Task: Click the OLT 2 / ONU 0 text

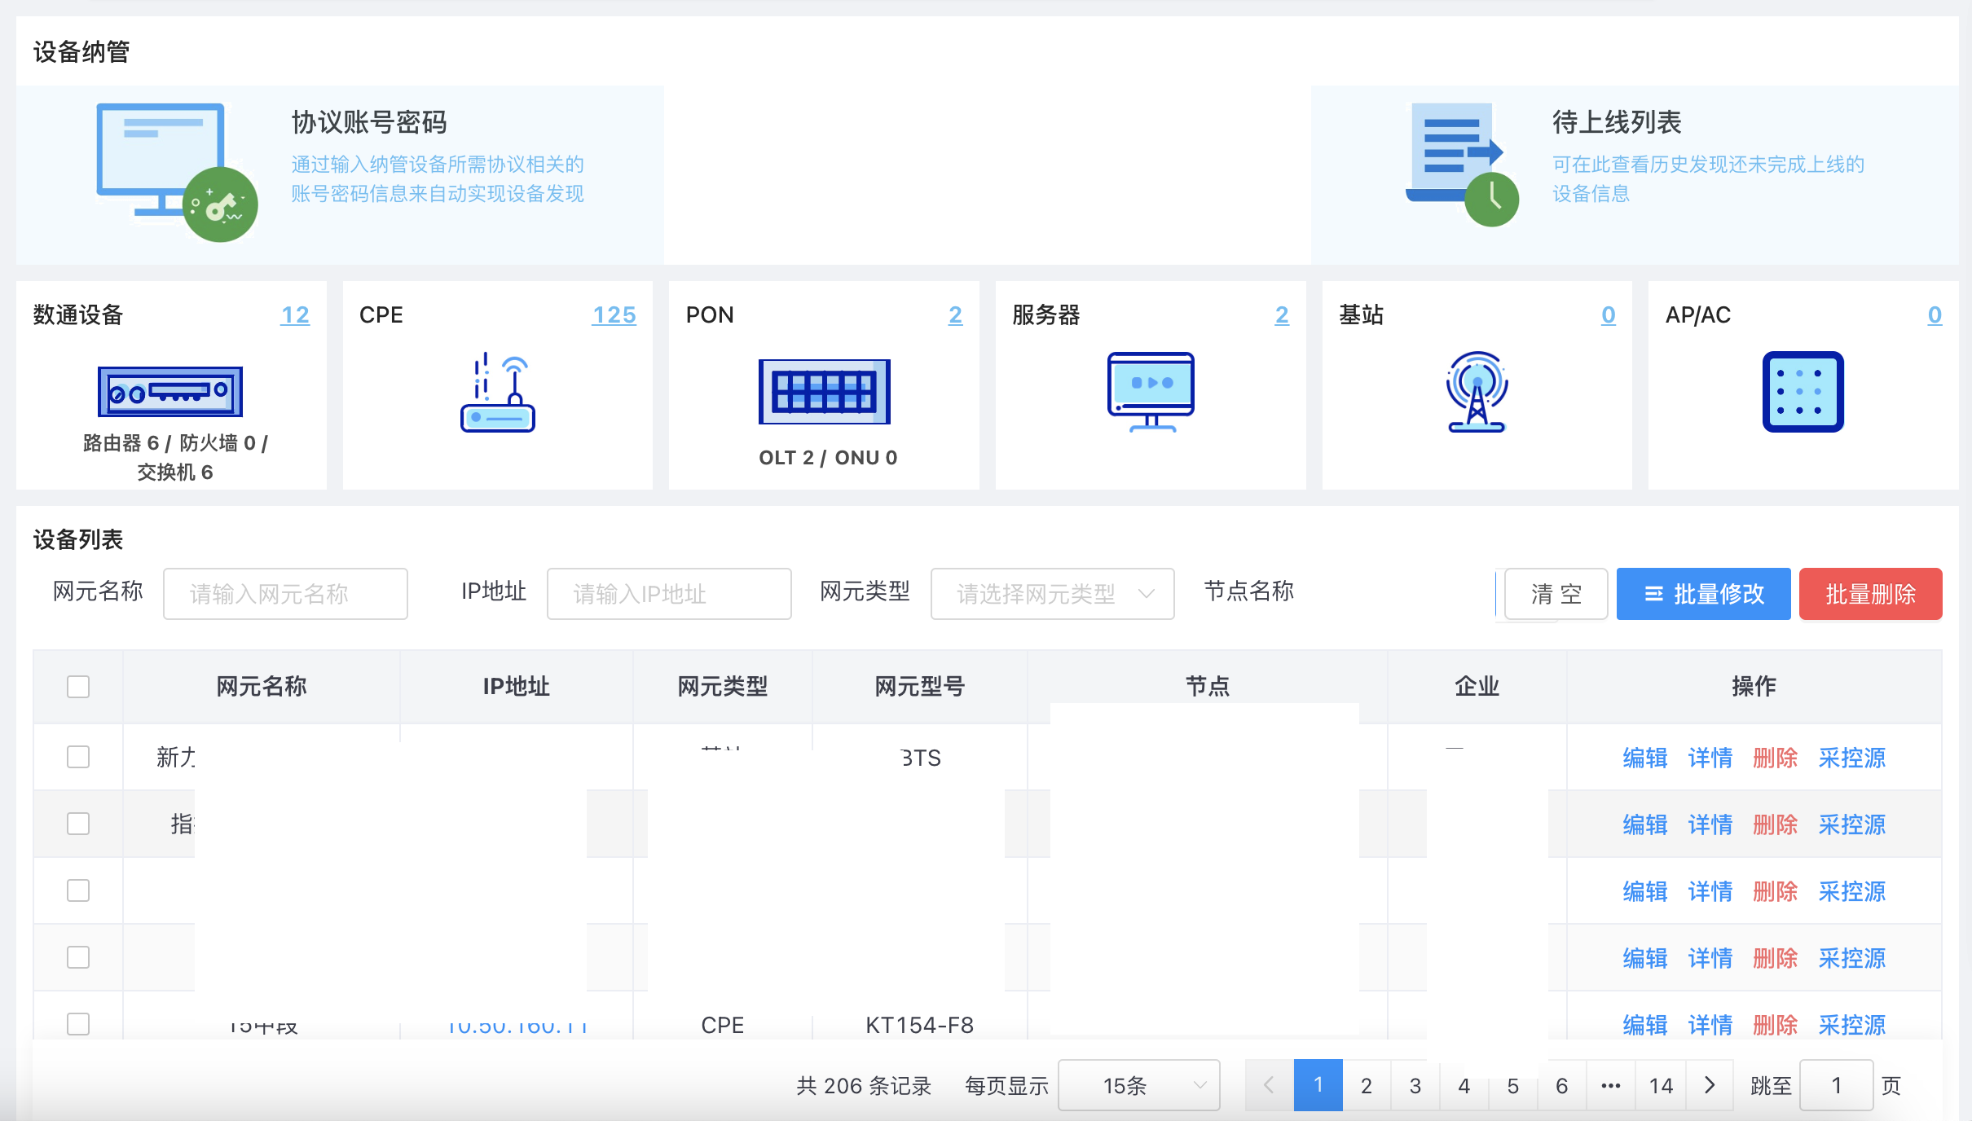Action: click(x=828, y=458)
